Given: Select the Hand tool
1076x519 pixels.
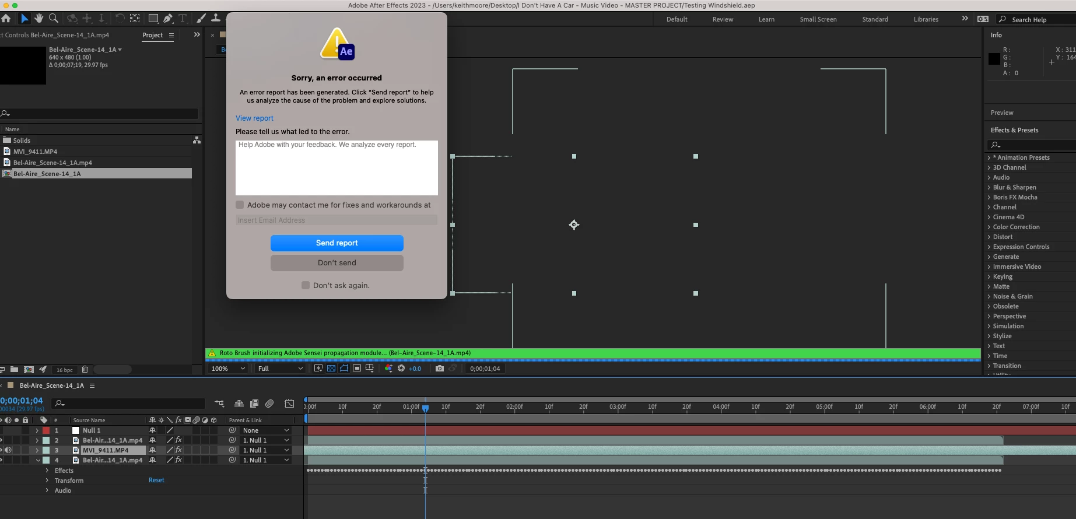Looking at the screenshot, I should coord(39,19).
